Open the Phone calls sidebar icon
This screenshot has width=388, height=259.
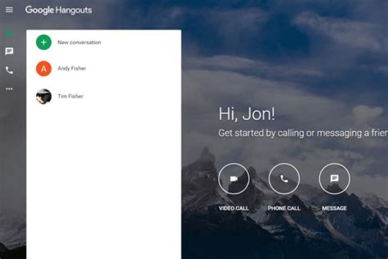tap(9, 70)
